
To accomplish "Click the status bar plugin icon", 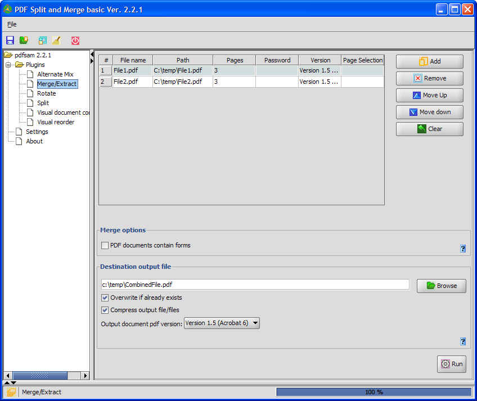I will click(x=11, y=392).
